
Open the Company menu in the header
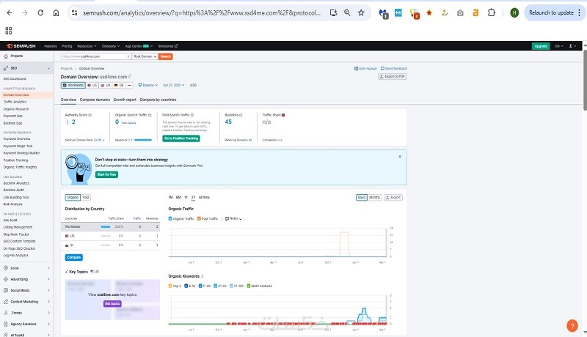coord(111,46)
